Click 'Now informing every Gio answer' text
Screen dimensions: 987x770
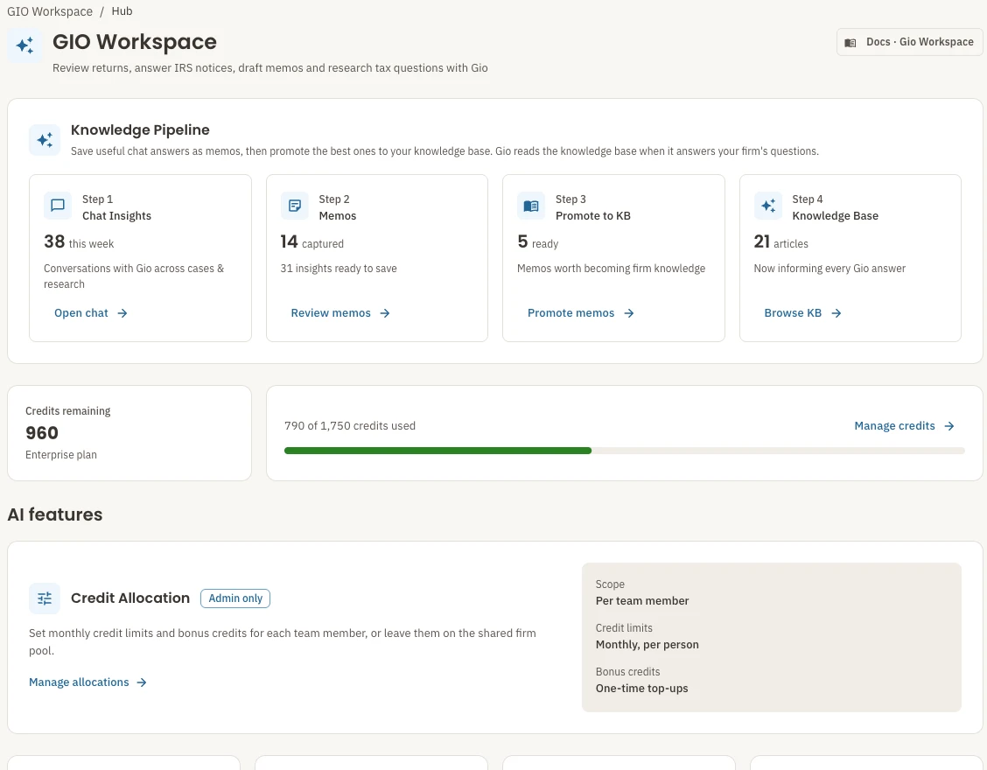point(829,269)
